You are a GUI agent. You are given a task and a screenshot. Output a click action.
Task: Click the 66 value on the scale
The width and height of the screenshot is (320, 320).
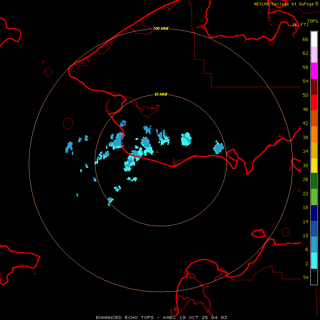305,39
